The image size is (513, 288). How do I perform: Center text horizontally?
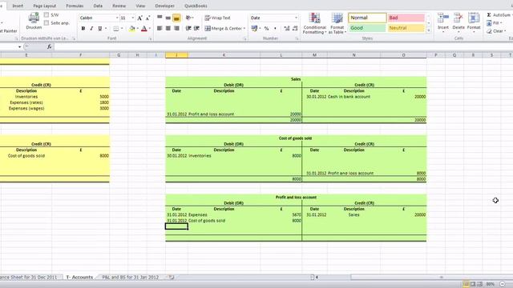[x=168, y=29]
